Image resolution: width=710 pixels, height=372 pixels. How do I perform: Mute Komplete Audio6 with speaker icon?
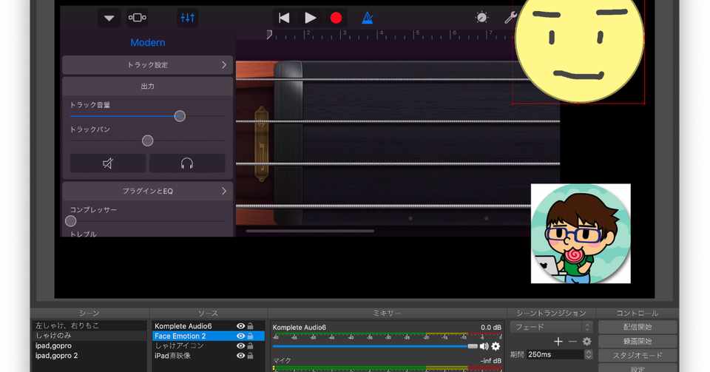(x=484, y=346)
